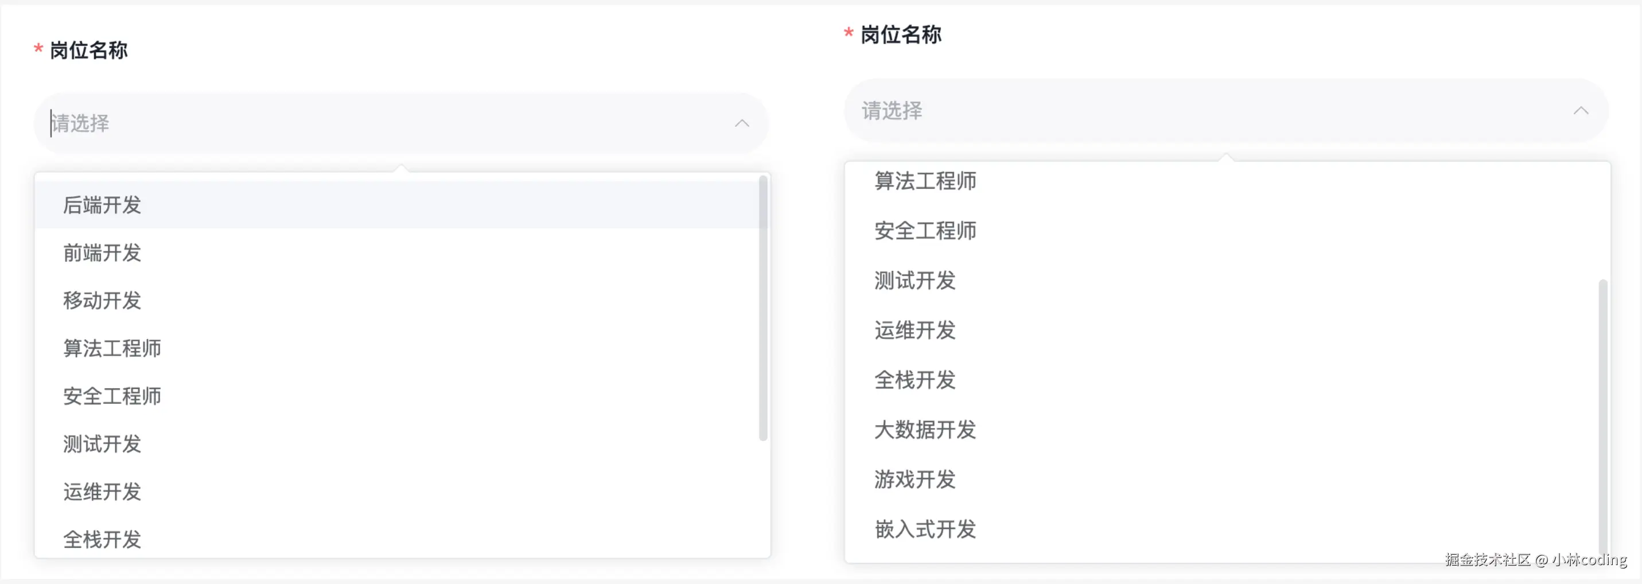This screenshot has height=584, width=1642.
Task: Collapse the left 岗位名称 dropdown via its chevron
Action: pos(741,124)
